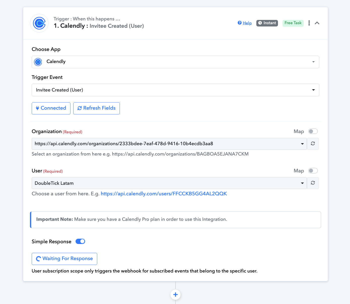350x304 pixels.
Task: Collapse the trigger step with the chevron
Action: coord(317,23)
